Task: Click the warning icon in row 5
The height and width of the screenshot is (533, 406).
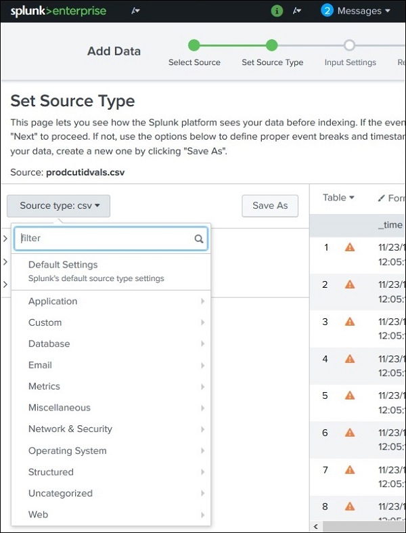Action: (350, 395)
